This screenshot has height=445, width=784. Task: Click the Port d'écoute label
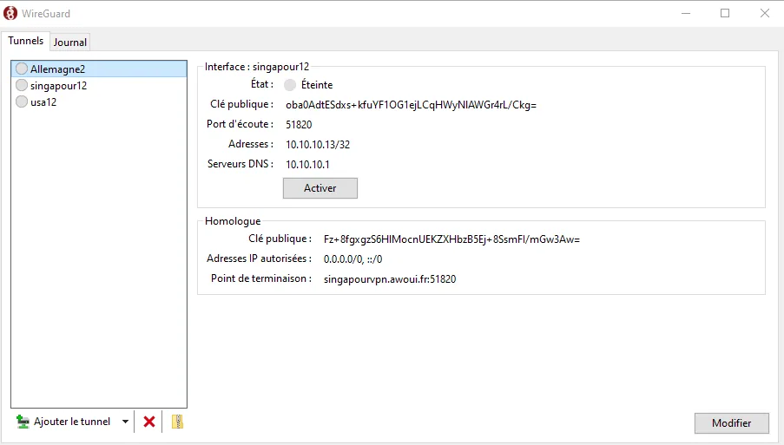[240, 124]
